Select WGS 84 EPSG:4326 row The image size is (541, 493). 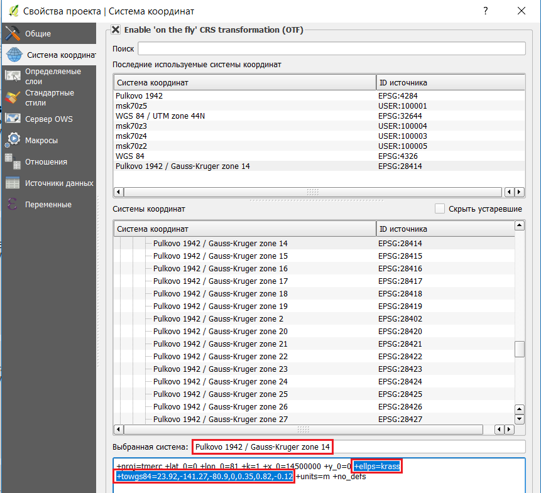[x=319, y=156]
